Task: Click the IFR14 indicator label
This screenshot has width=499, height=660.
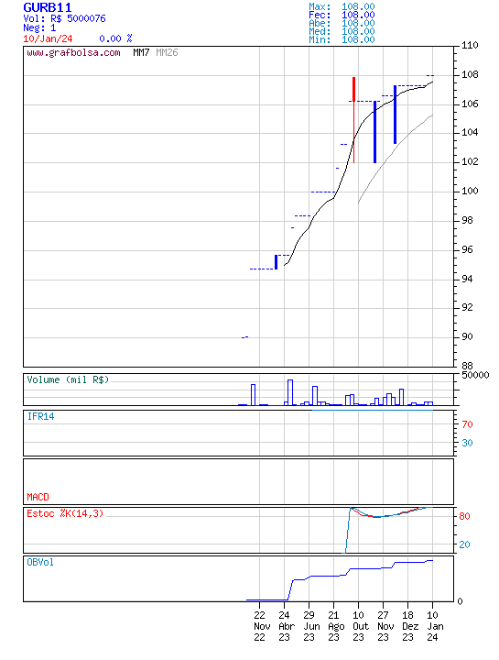Action: [41, 416]
